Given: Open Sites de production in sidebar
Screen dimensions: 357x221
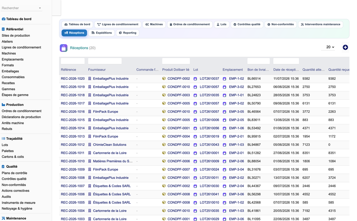Looking at the screenshot, I should (x=16, y=35).
